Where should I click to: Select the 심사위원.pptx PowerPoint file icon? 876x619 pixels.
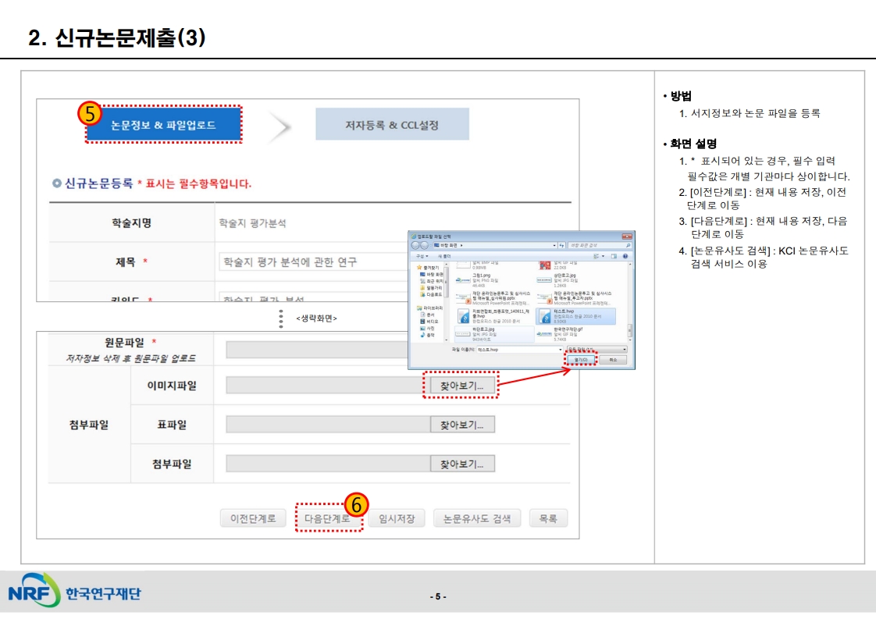(x=463, y=299)
